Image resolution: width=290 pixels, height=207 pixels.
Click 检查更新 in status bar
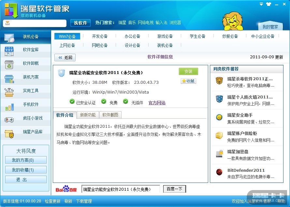pos(52,201)
